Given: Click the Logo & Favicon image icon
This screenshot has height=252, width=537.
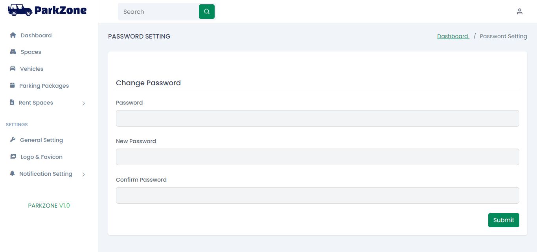Looking at the screenshot, I should click(13, 157).
